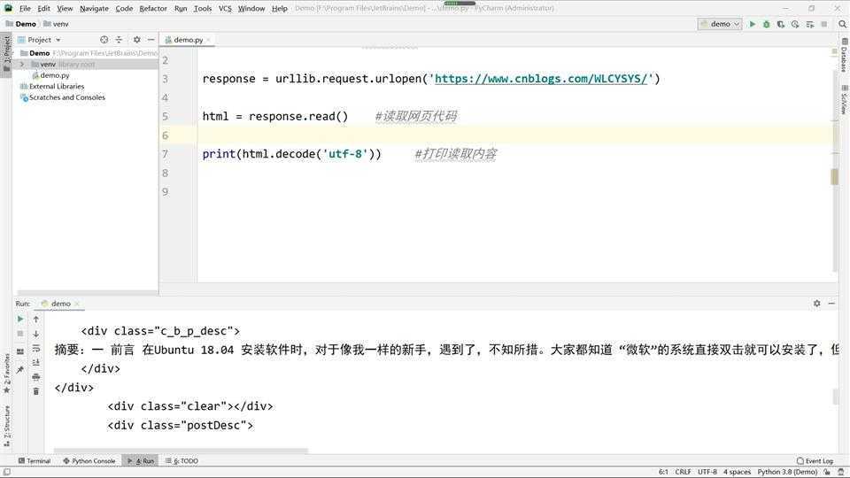Click 4 spaces indent setting in status bar
Image resolution: width=850 pixels, height=478 pixels.
737,472
